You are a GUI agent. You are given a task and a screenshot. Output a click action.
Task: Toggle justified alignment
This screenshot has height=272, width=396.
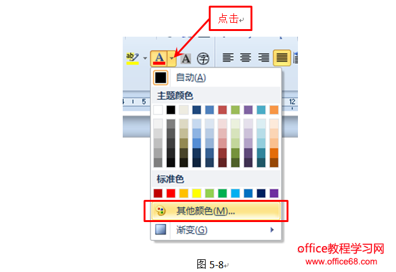282,58
